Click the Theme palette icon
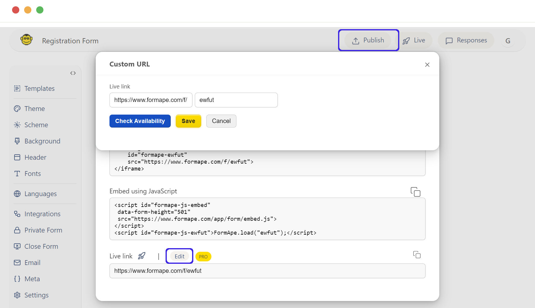Viewport: 535px width, 308px height. pos(17,109)
